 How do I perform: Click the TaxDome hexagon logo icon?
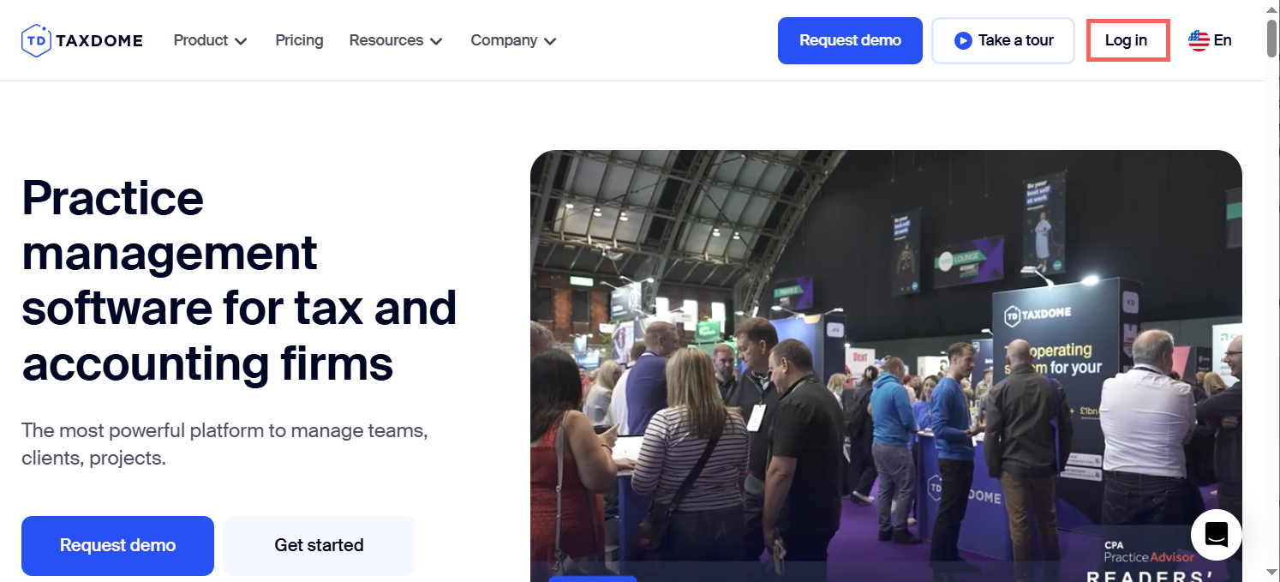36,40
